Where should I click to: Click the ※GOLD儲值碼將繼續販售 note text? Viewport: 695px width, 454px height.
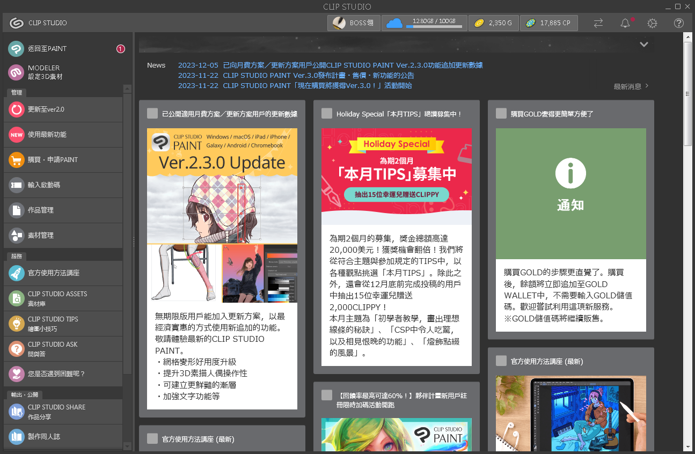tap(555, 319)
